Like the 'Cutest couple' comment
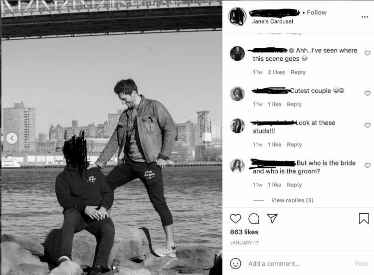374x275 pixels. coord(368,93)
